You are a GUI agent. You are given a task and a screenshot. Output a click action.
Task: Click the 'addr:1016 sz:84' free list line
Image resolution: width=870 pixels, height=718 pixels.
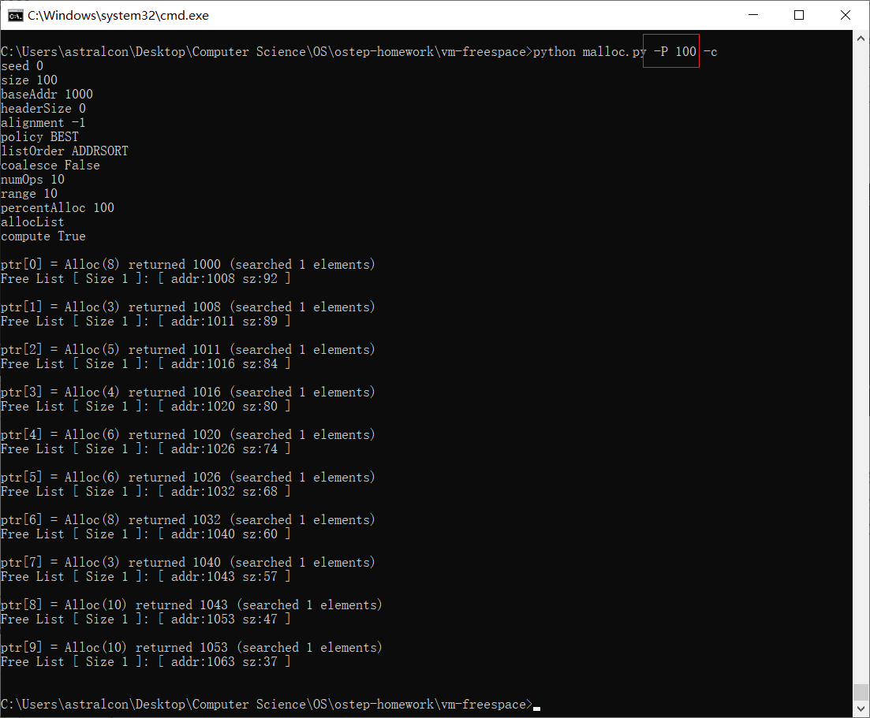(146, 364)
